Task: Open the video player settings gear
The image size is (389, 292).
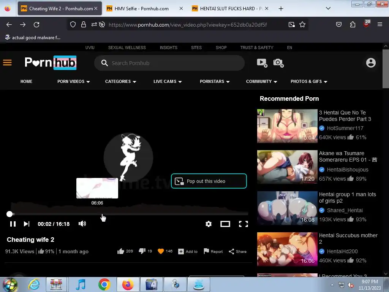Action: tap(209, 224)
